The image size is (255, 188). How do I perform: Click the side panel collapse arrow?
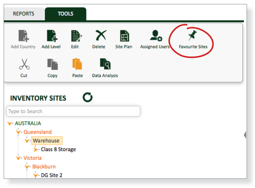pyautogui.click(x=245, y=135)
